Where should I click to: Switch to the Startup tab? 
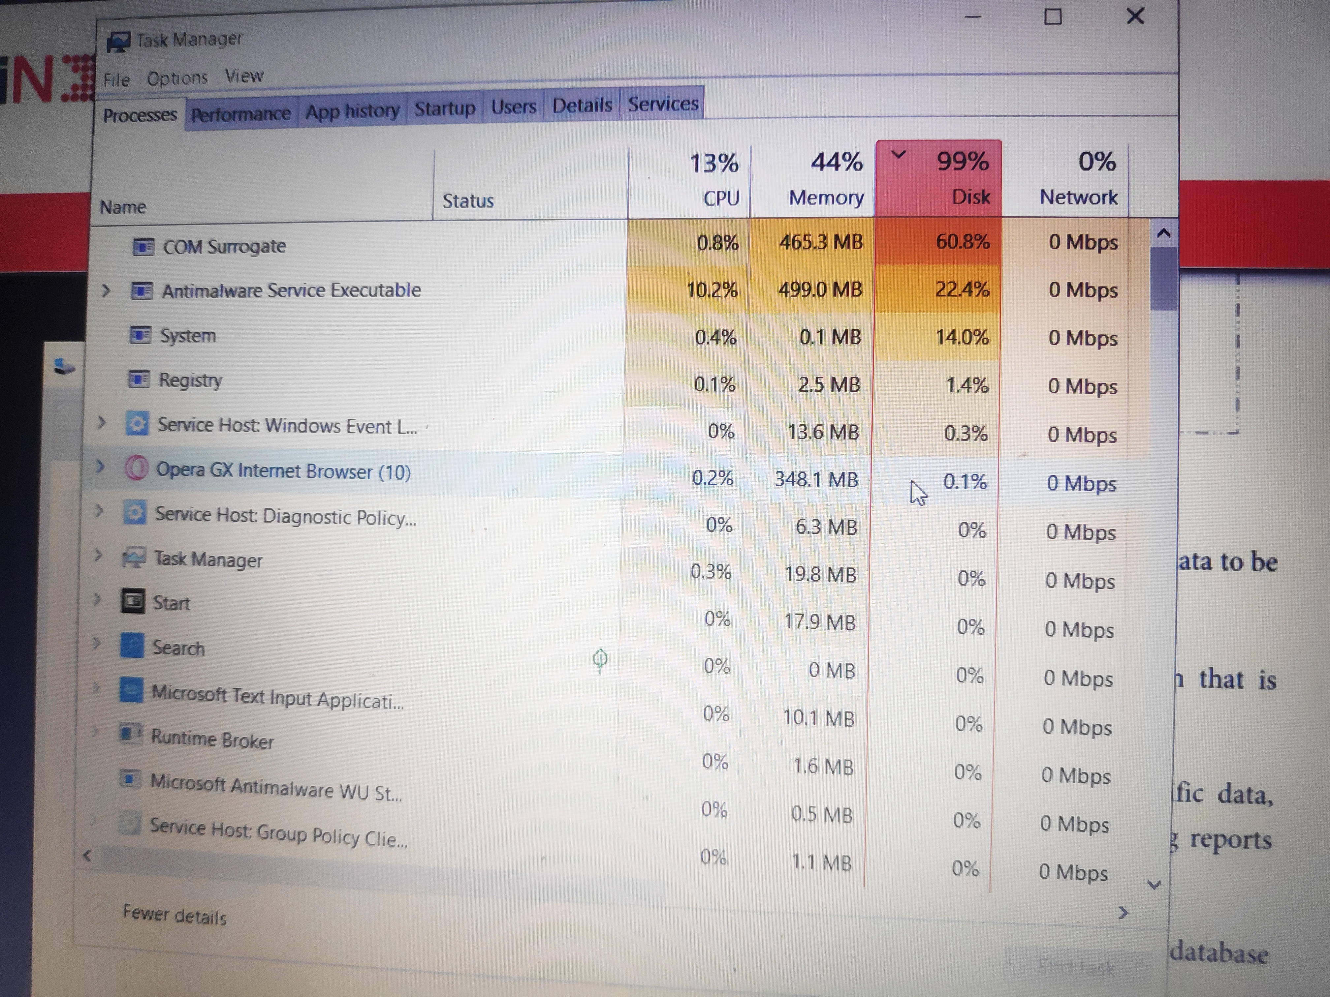pyautogui.click(x=445, y=109)
